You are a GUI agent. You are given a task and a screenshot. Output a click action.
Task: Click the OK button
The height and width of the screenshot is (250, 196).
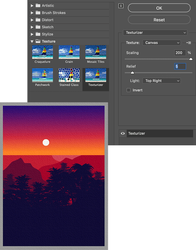coord(159,8)
